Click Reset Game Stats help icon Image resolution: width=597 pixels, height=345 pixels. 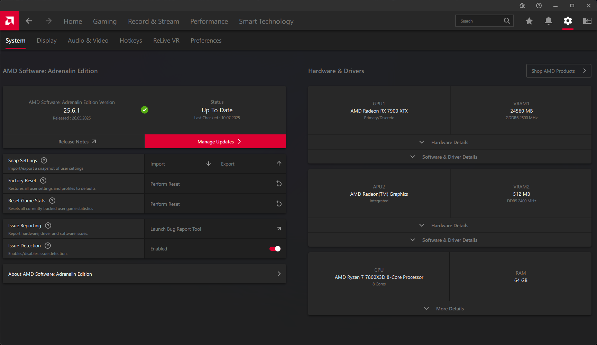point(52,201)
